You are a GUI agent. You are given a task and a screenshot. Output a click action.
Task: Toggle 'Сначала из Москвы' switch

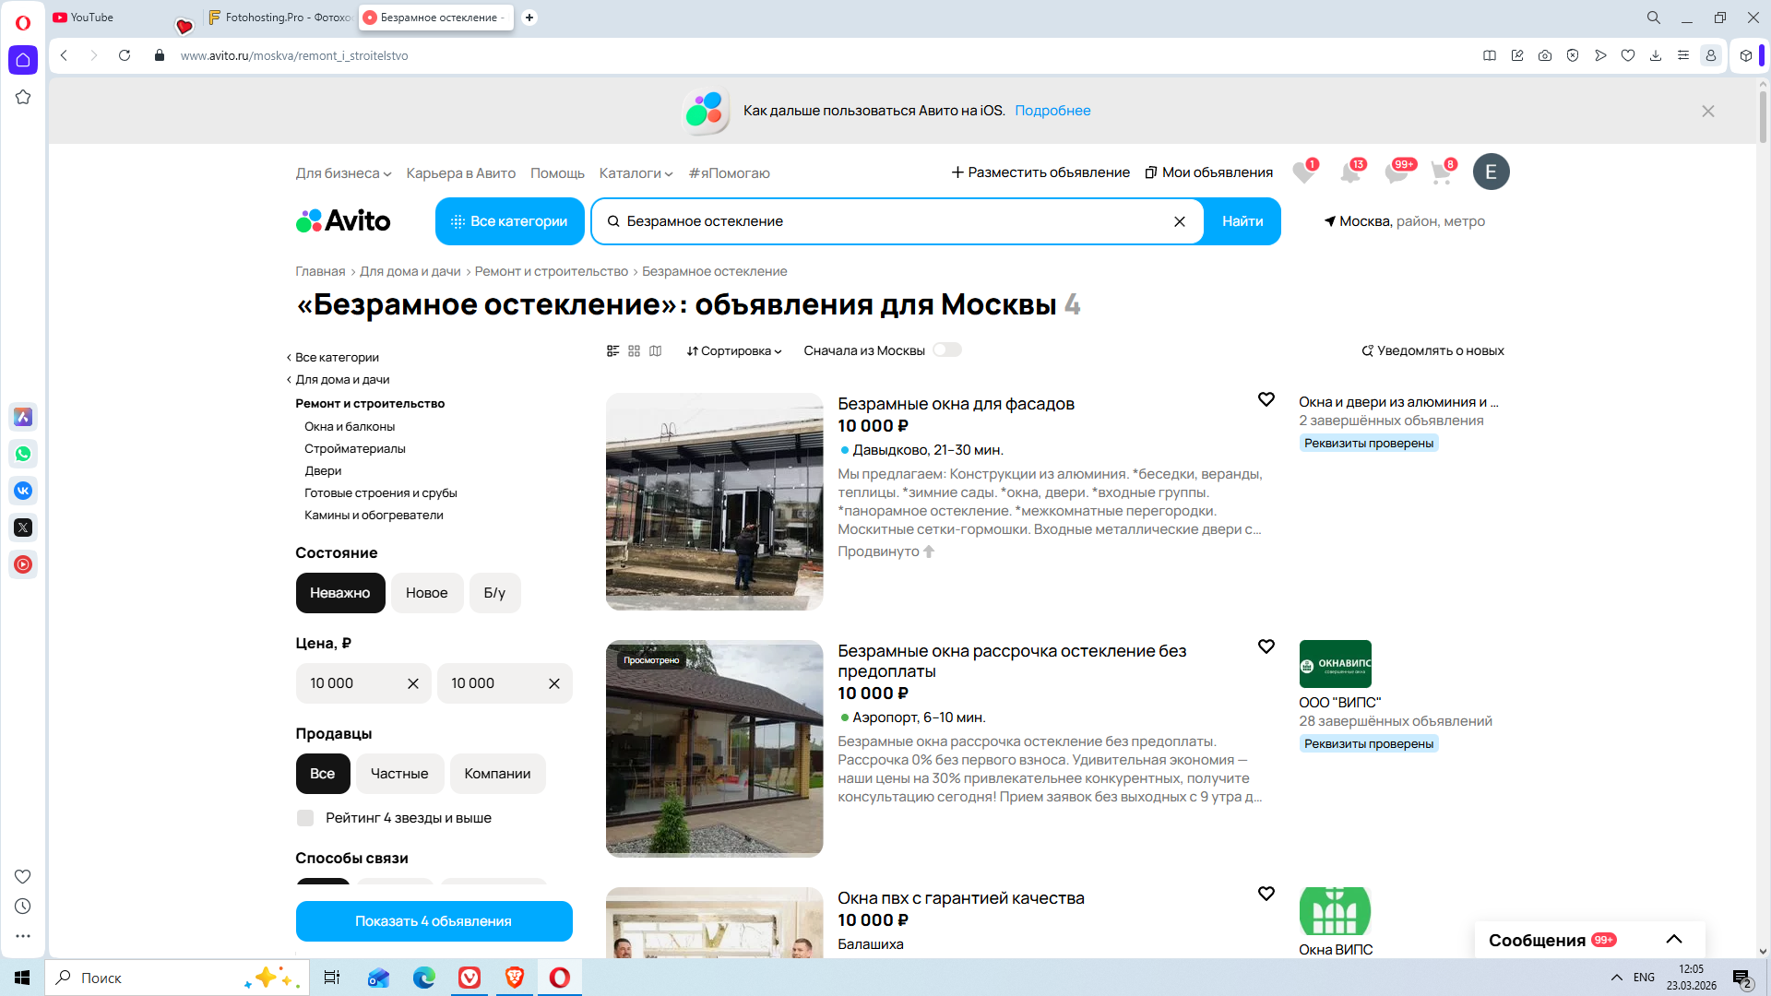(946, 350)
